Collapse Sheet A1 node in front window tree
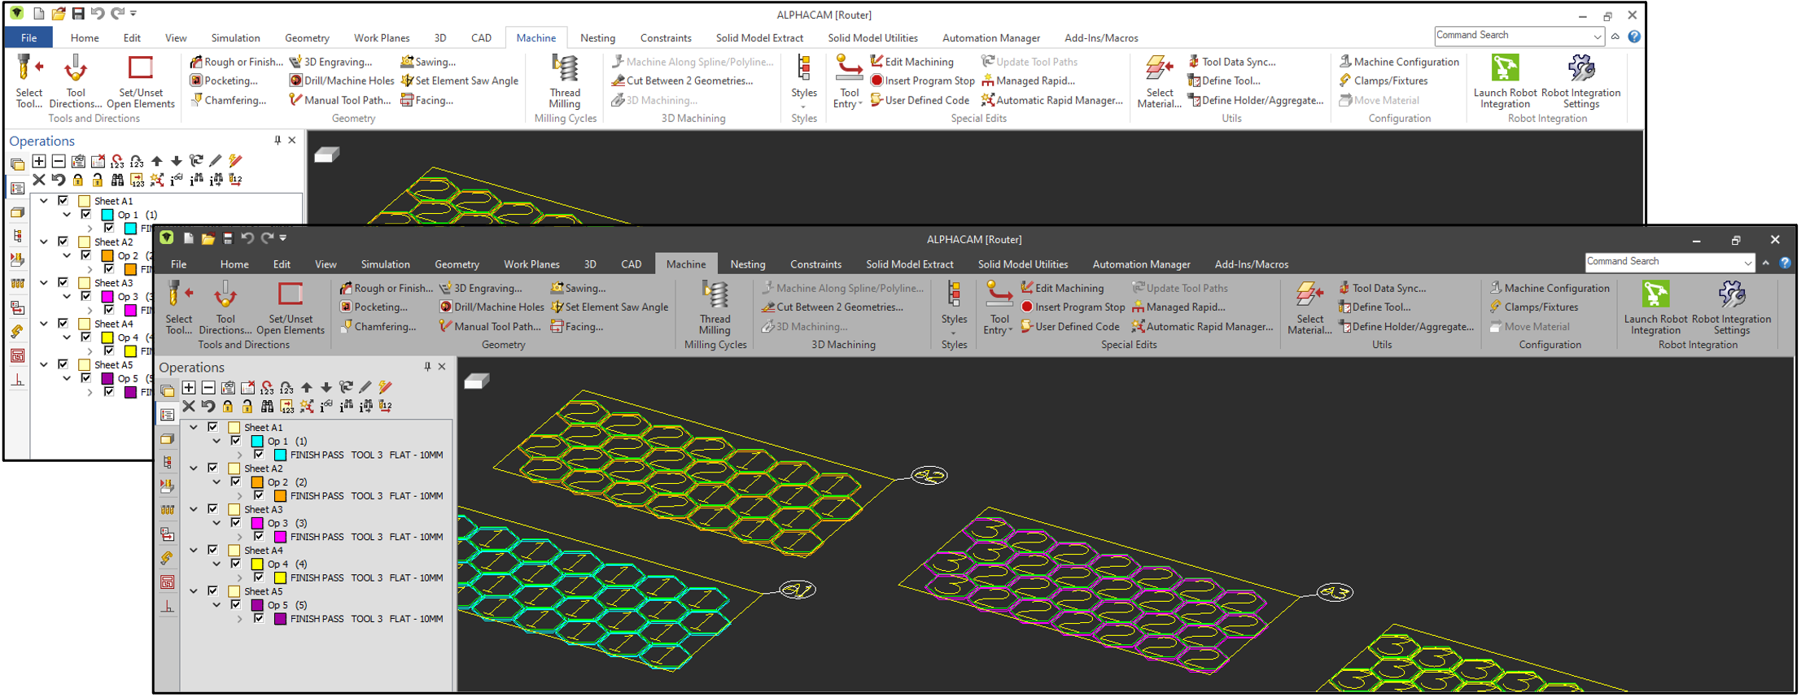Image resolution: width=1801 pixels, height=697 pixels. coord(194,427)
